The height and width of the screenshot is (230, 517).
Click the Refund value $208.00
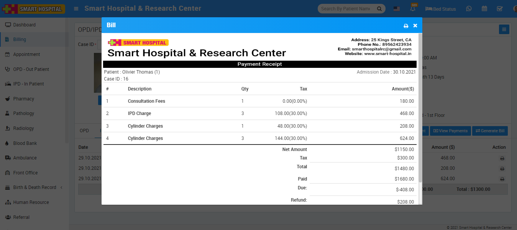click(x=405, y=202)
